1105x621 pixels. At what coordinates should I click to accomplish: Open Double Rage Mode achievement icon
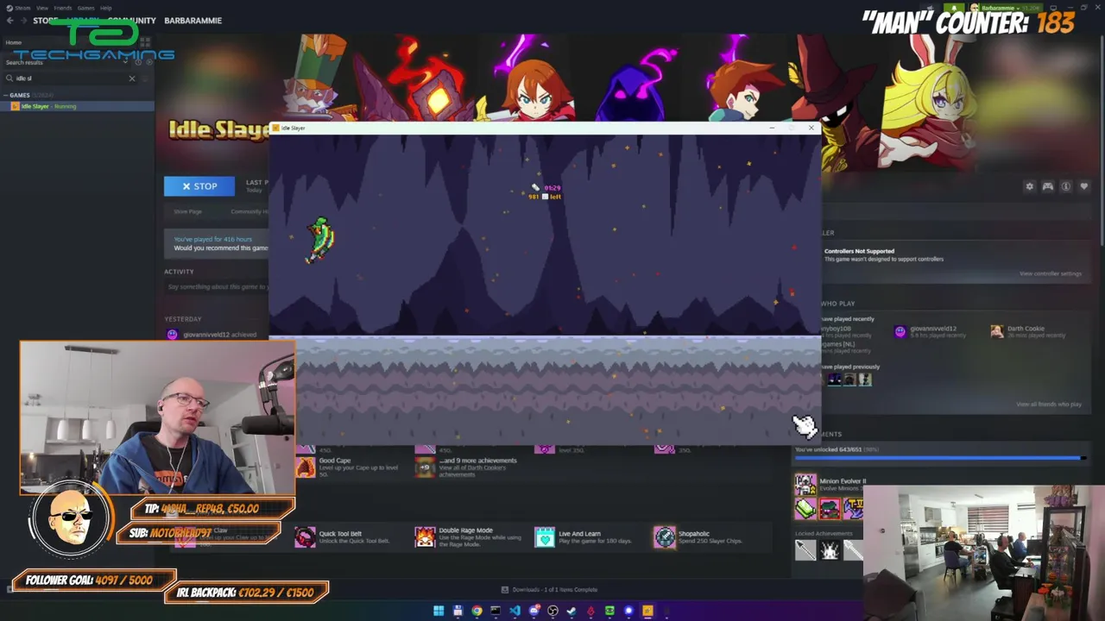pyautogui.click(x=425, y=537)
